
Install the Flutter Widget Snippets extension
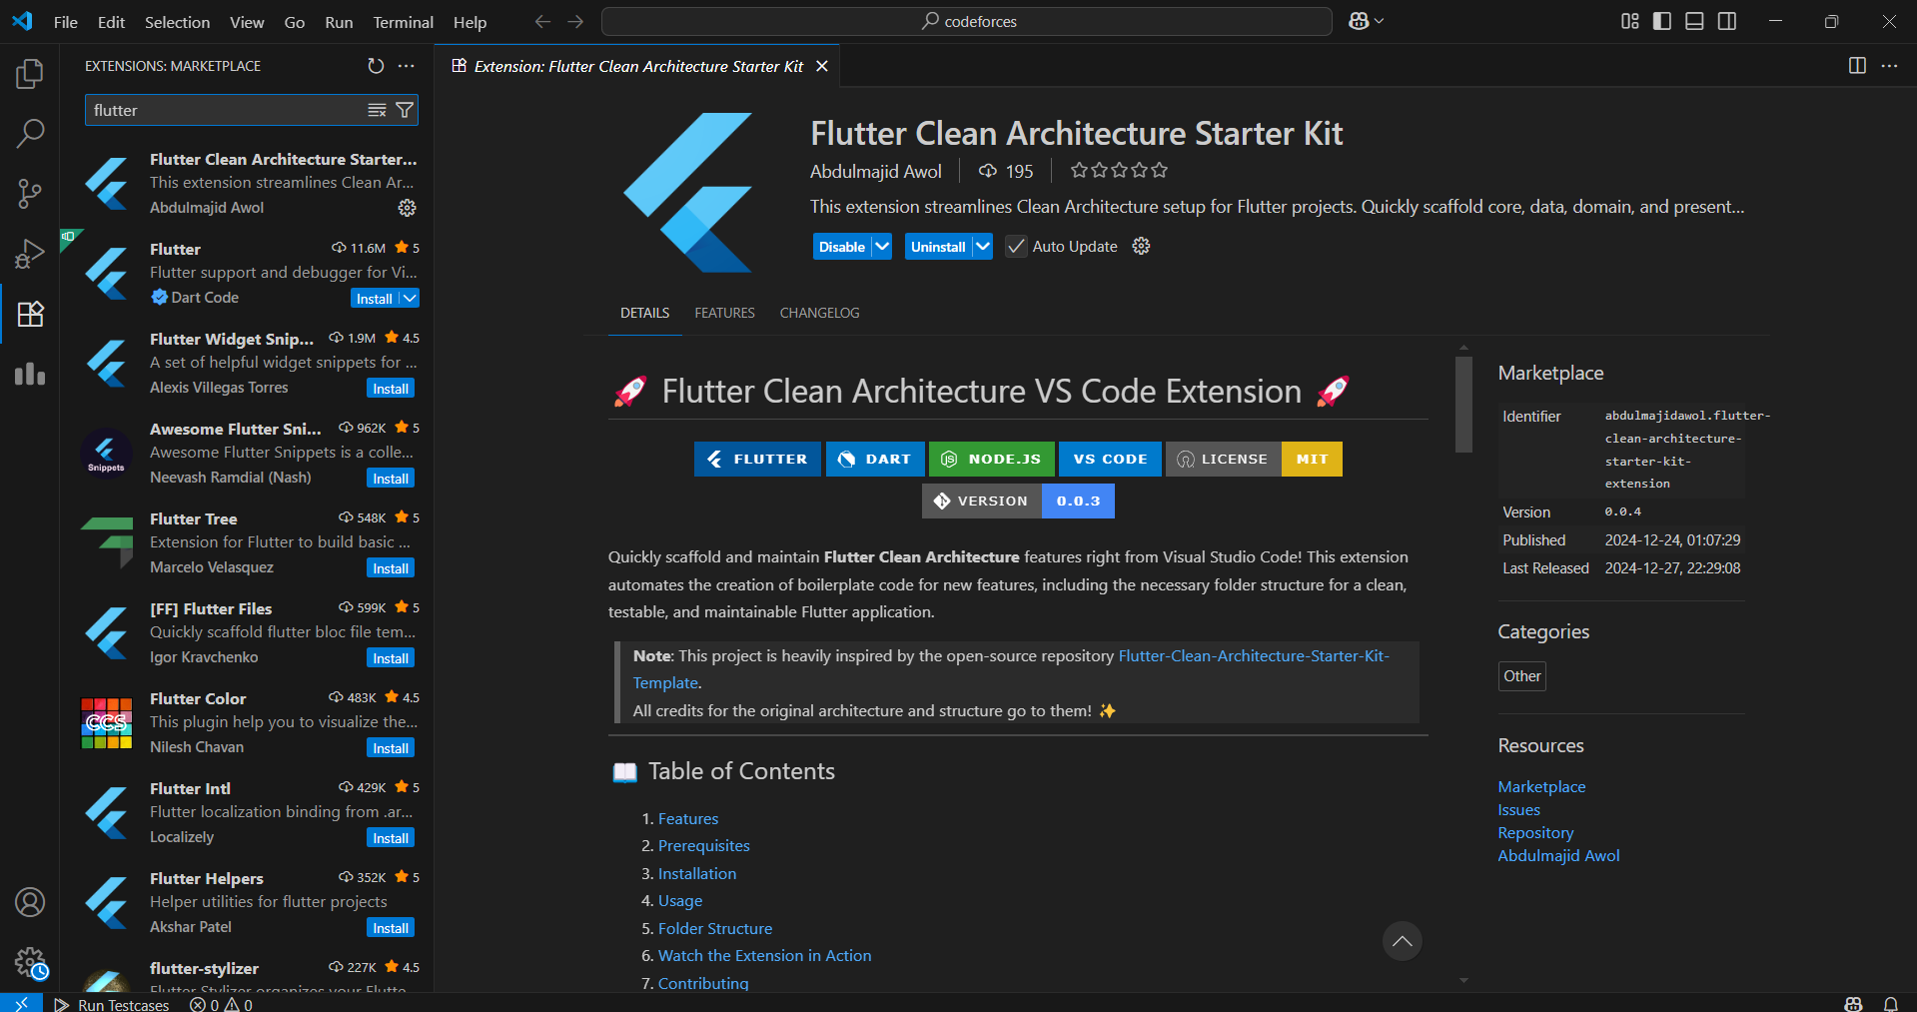pyautogui.click(x=391, y=389)
